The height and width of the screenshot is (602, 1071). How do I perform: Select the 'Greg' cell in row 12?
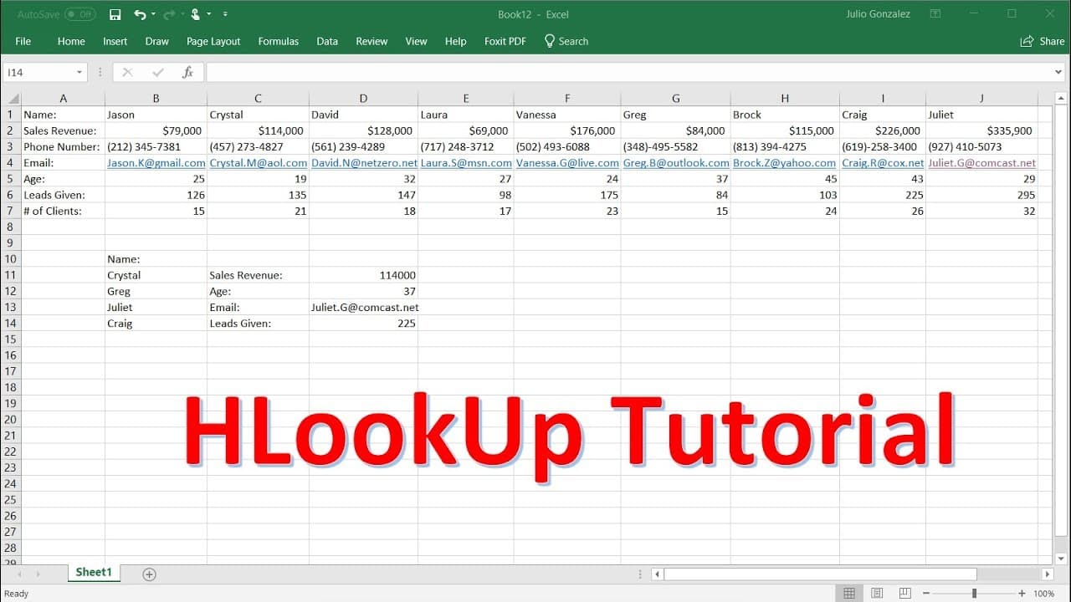point(156,292)
